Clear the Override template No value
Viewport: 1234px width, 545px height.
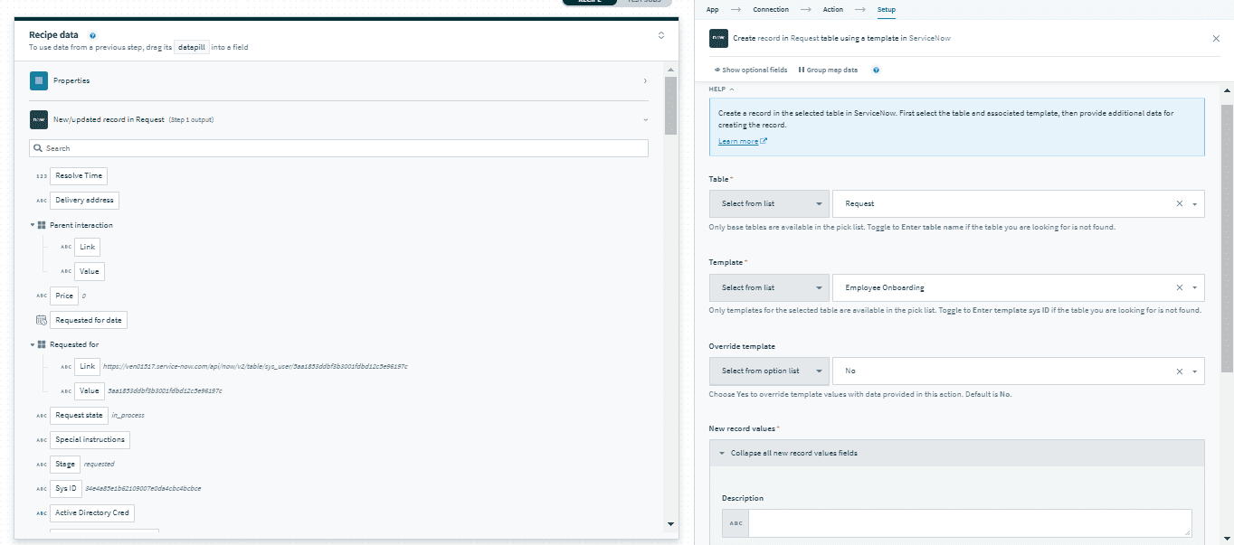[1179, 371]
